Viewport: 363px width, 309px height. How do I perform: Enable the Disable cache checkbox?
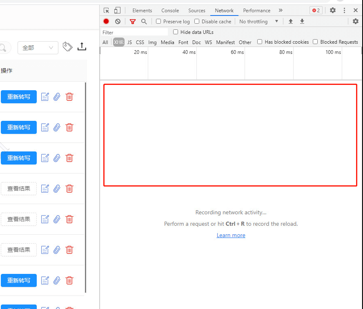(197, 22)
